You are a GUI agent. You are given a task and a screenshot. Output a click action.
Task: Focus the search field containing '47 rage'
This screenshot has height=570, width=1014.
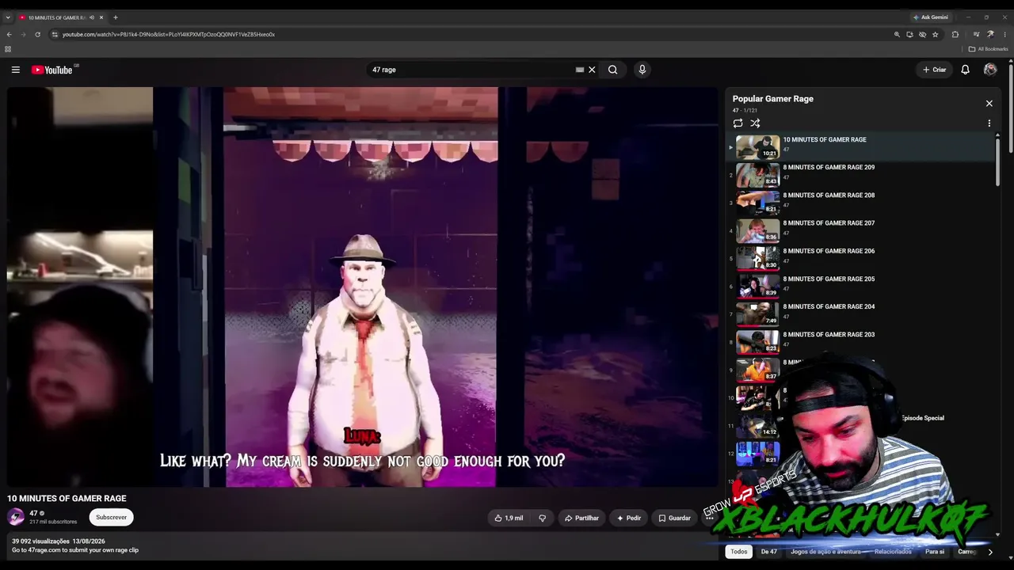[x=471, y=70]
